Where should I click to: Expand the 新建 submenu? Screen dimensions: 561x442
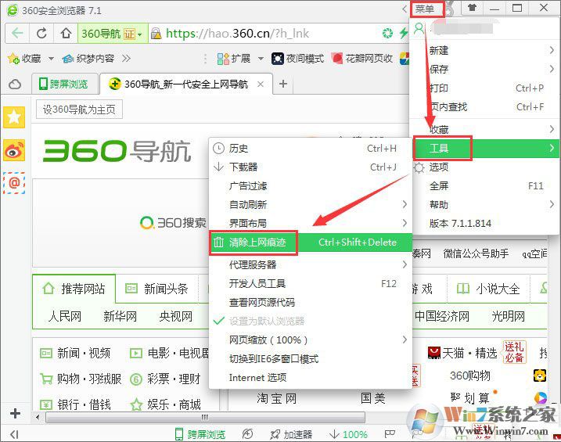552,50
